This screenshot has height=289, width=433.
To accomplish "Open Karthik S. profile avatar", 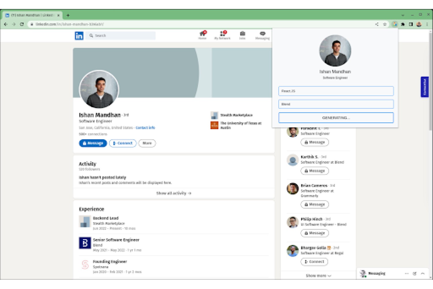I will click(x=292, y=160).
